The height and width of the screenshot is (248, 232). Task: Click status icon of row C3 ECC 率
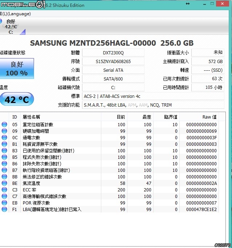point(4,190)
